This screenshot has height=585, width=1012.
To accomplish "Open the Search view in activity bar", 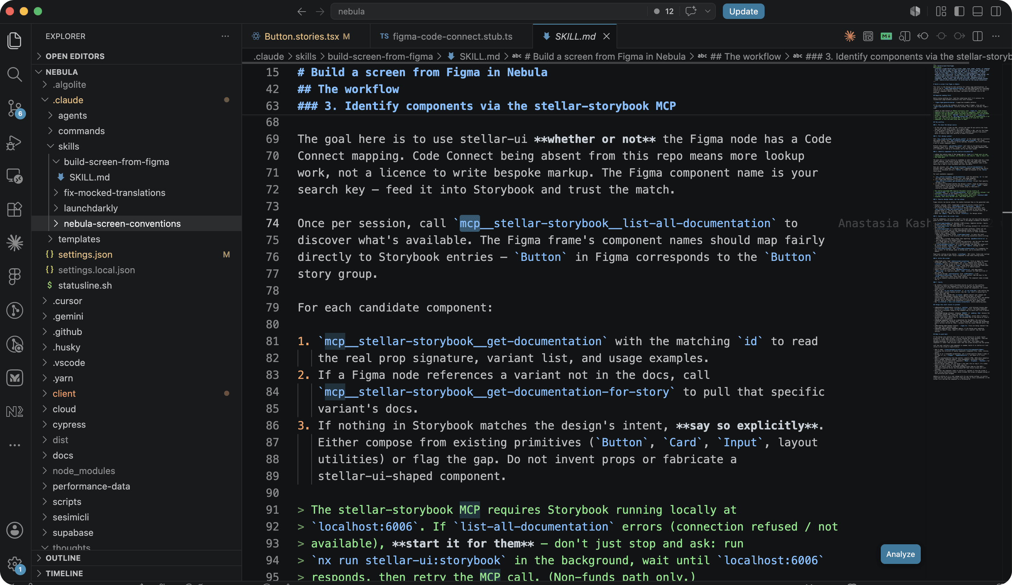I will [14, 74].
